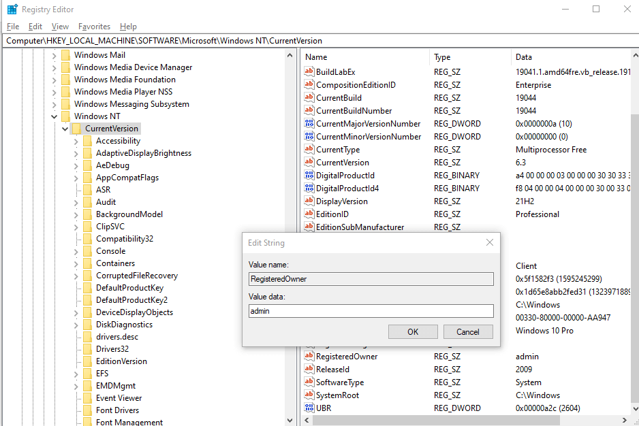This screenshot has height=426, width=639.
Task: Click the Event Viewer folder icon
Action: coord(87,398)
